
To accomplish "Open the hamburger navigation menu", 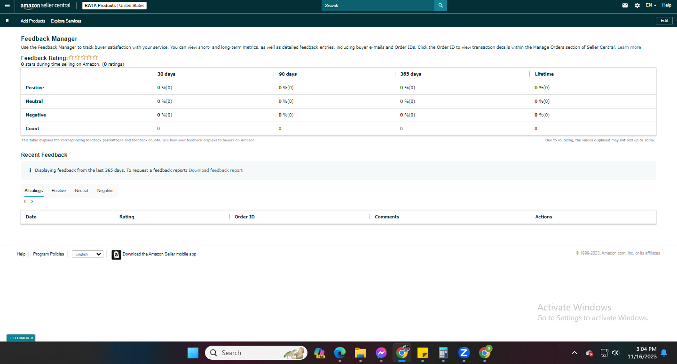I will 7,6.
